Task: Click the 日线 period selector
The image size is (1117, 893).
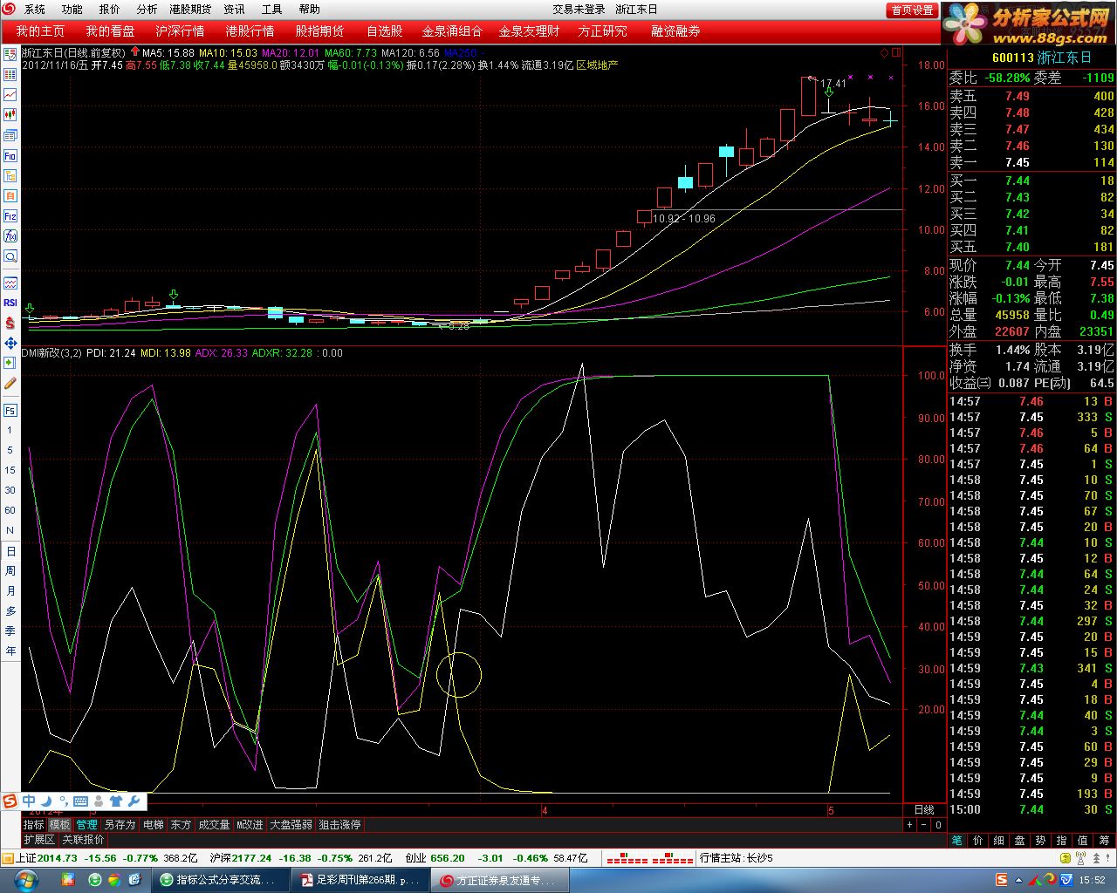Action: point(923,810)
